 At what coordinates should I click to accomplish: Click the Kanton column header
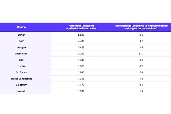tap(21, 27)
